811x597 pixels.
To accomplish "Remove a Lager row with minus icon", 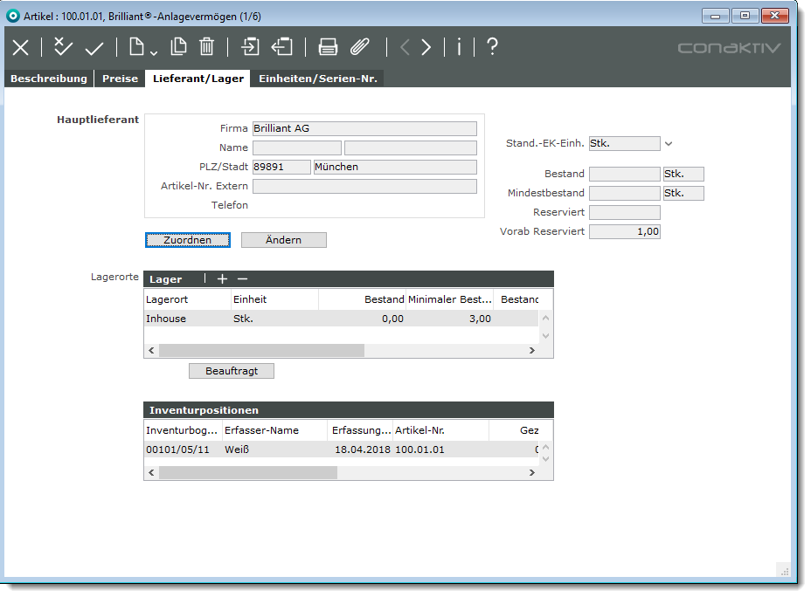I will pyautogui.click(x=243, y=279).
